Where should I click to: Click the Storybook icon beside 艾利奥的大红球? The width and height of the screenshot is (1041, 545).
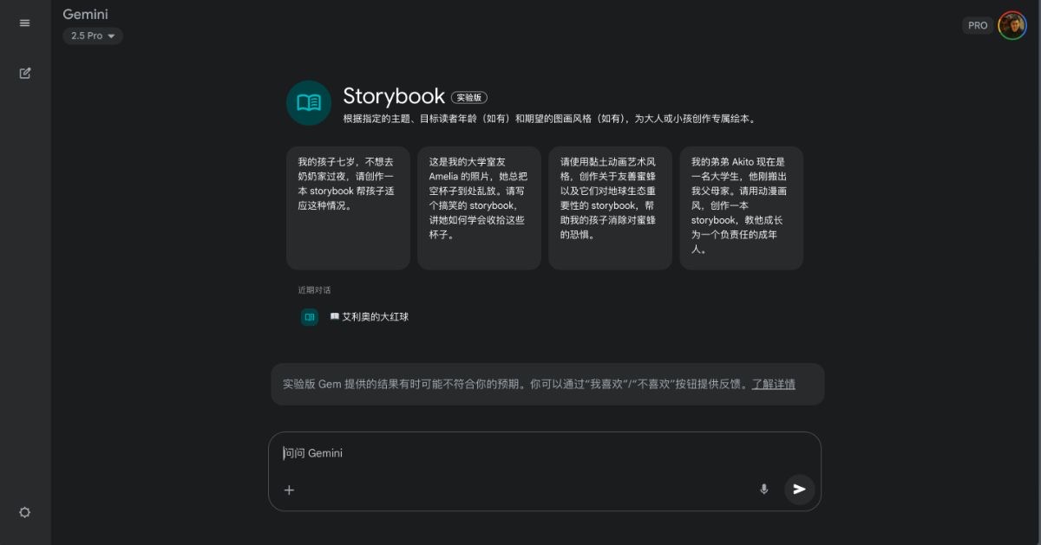310,317
